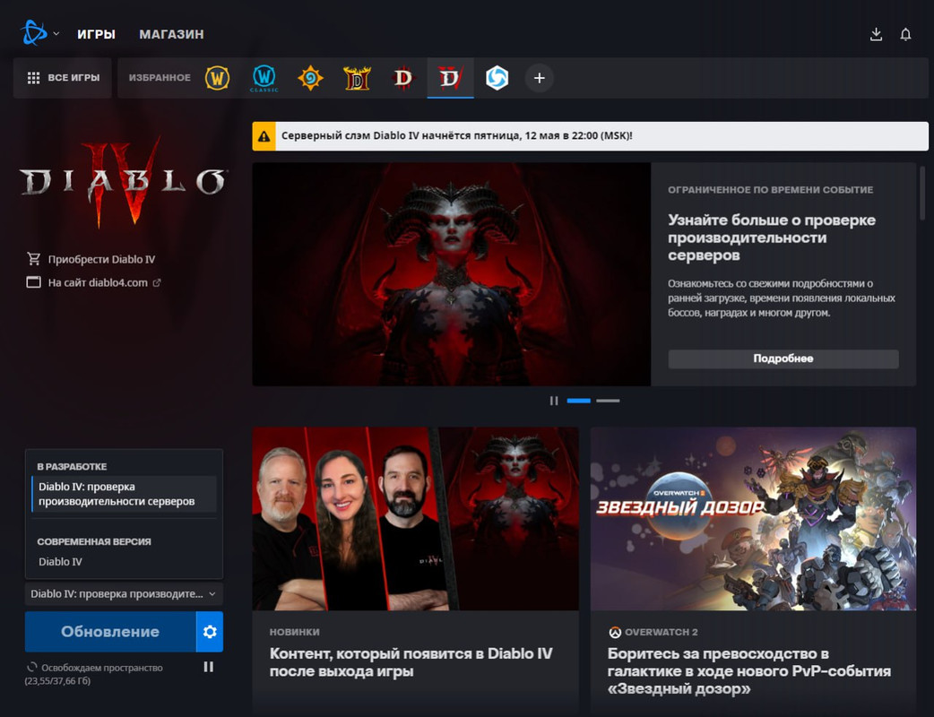The image size is (934, 717).
Task: Click the external link arrow icon
Action: tap(157, 283)
